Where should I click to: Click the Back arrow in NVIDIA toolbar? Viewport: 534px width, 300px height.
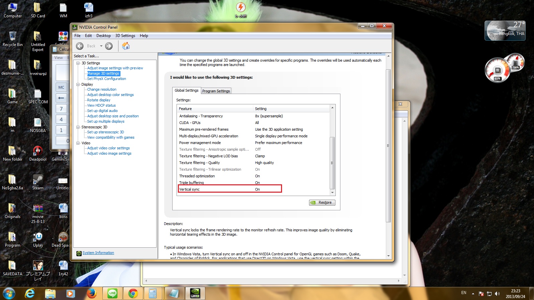point(80,46)
